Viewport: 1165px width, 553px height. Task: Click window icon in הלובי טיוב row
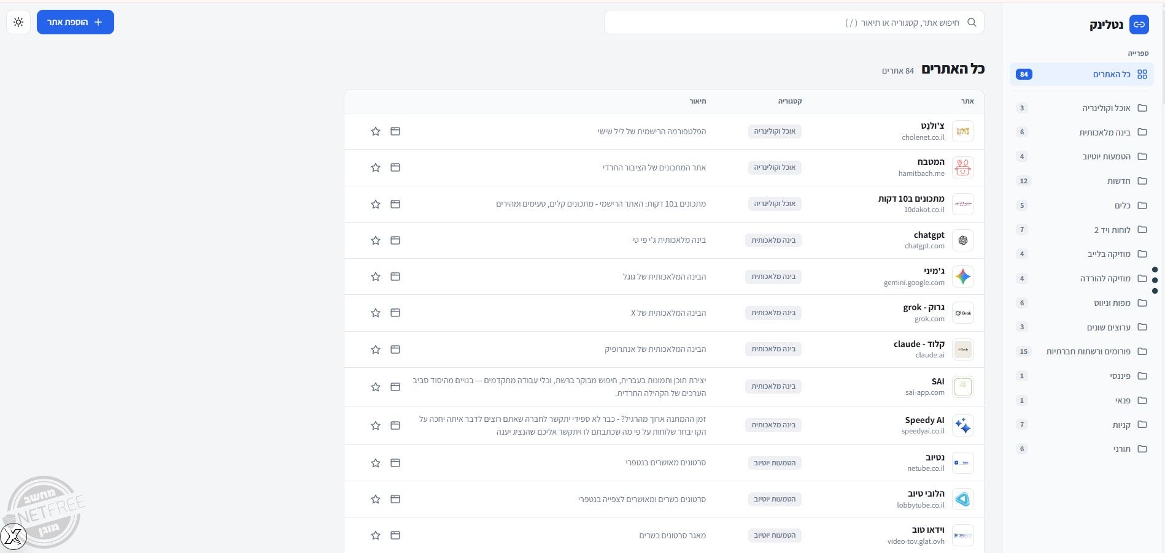pos(395,499)
